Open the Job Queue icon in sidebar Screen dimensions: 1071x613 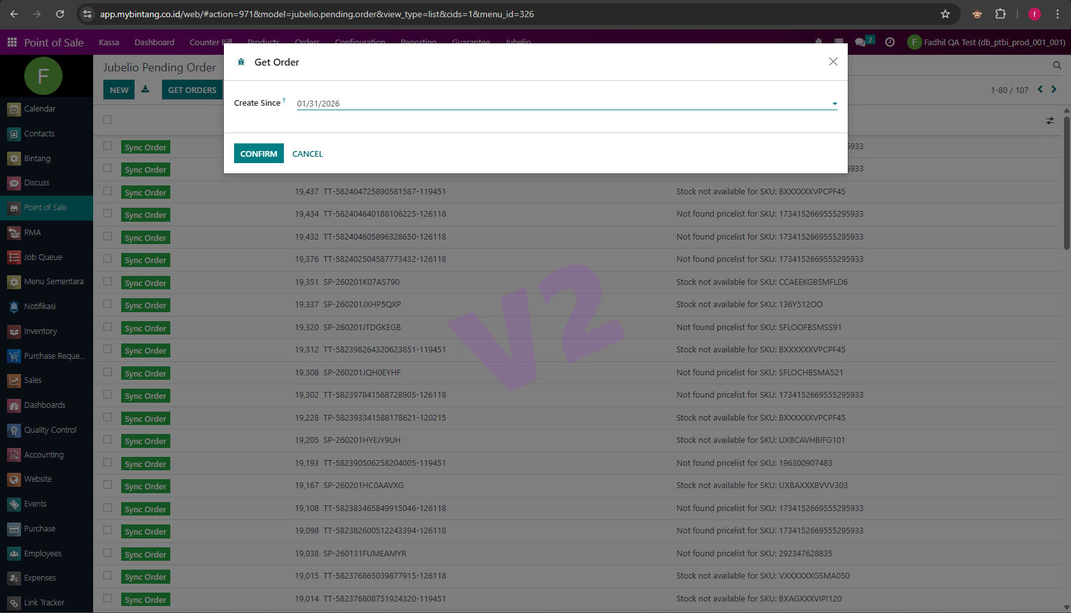point(14,257)
